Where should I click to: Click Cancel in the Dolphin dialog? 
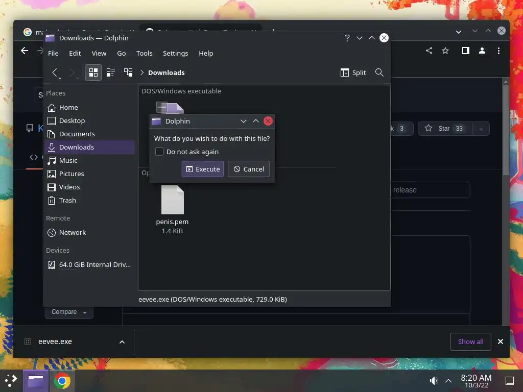pos(249,169)
